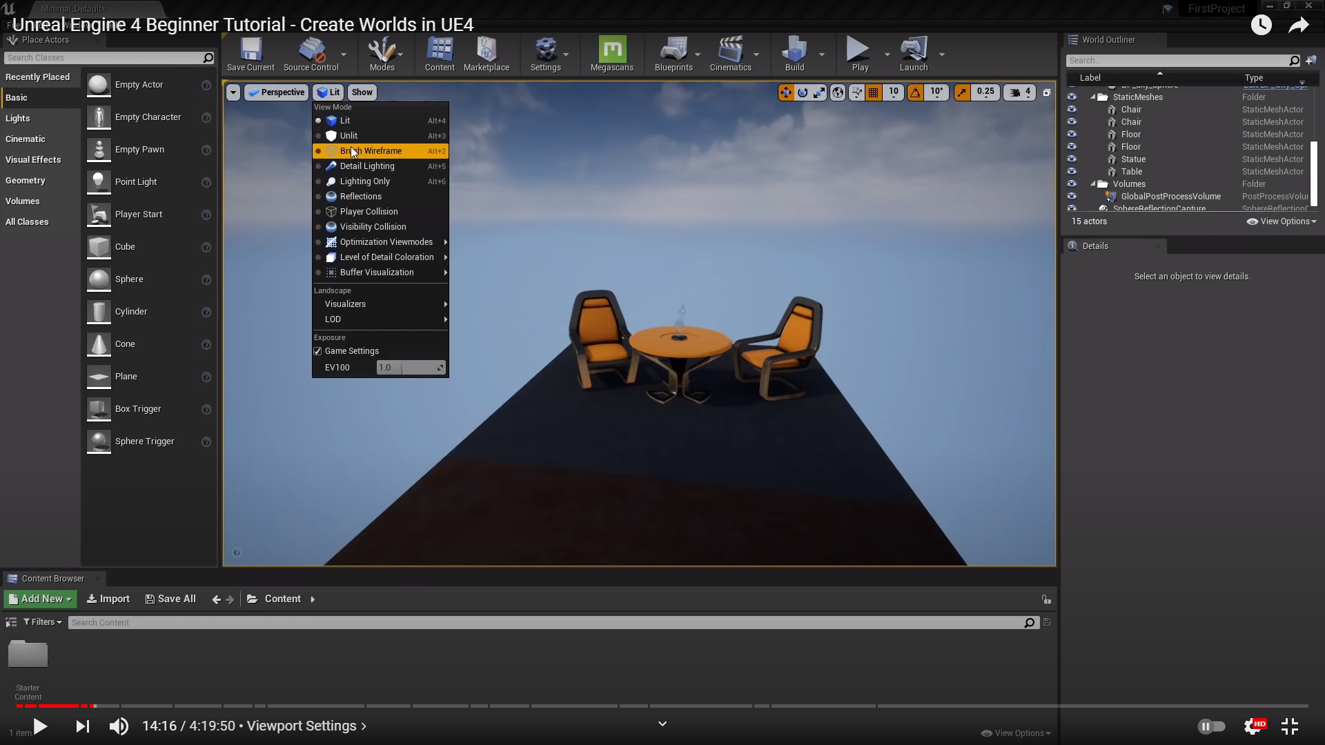Adjust the EV100 exposure slider
The image size is (1325, 745).
410,368
